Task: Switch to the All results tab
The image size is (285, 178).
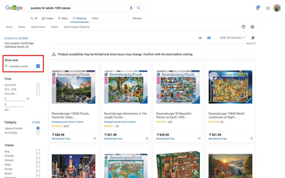Action: 34,18
